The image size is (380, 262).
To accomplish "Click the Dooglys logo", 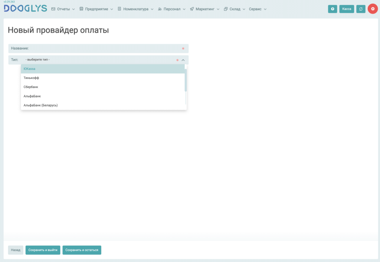I will coord(26,9).
